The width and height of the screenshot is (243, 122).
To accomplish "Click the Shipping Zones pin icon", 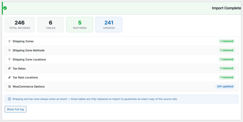I will point(9,41).
